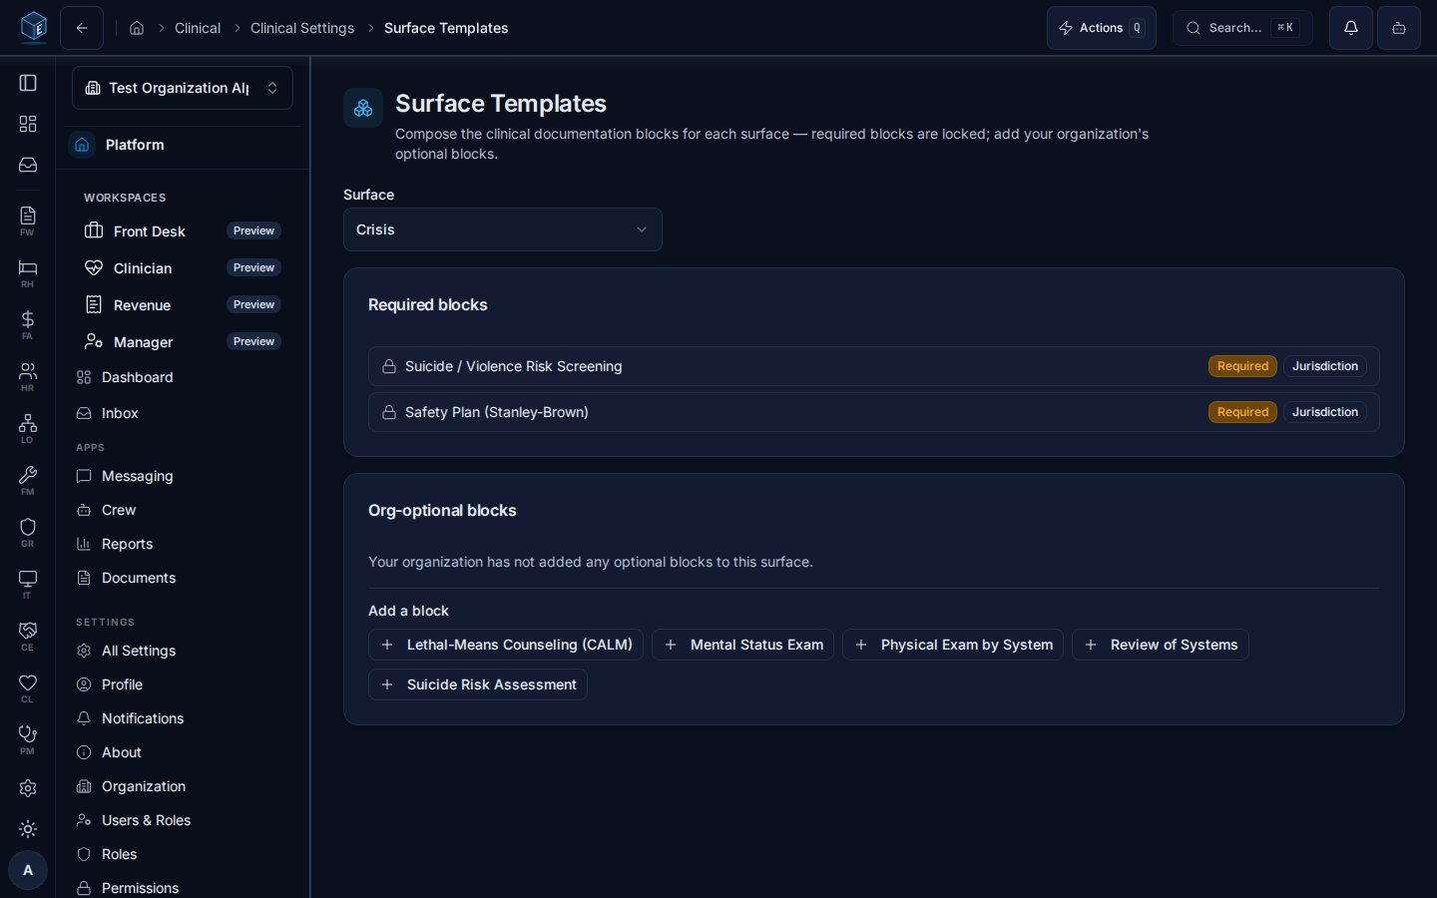Open Dashboard in sidebar

(183, 377)
